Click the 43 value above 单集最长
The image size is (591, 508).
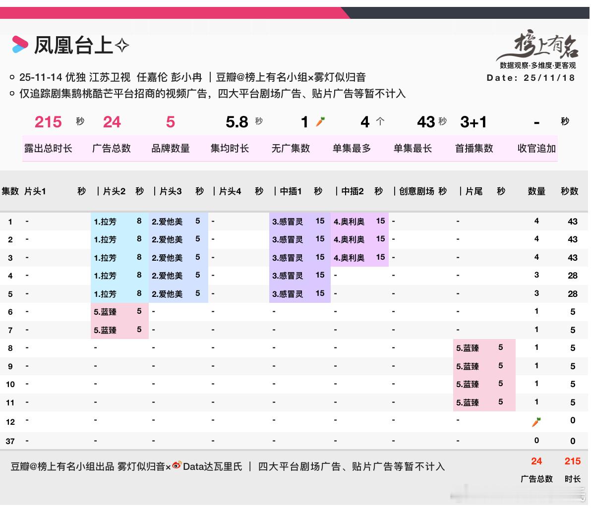click(x=426, y=122)
